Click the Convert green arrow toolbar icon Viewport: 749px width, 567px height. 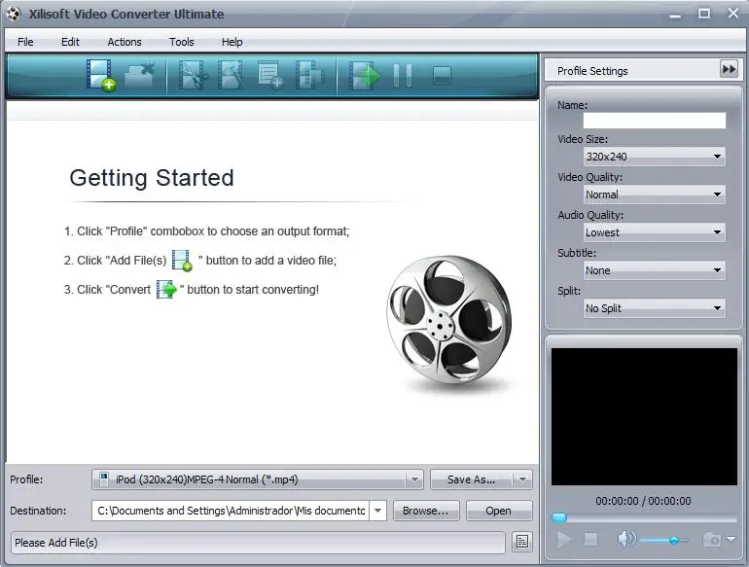365,75
